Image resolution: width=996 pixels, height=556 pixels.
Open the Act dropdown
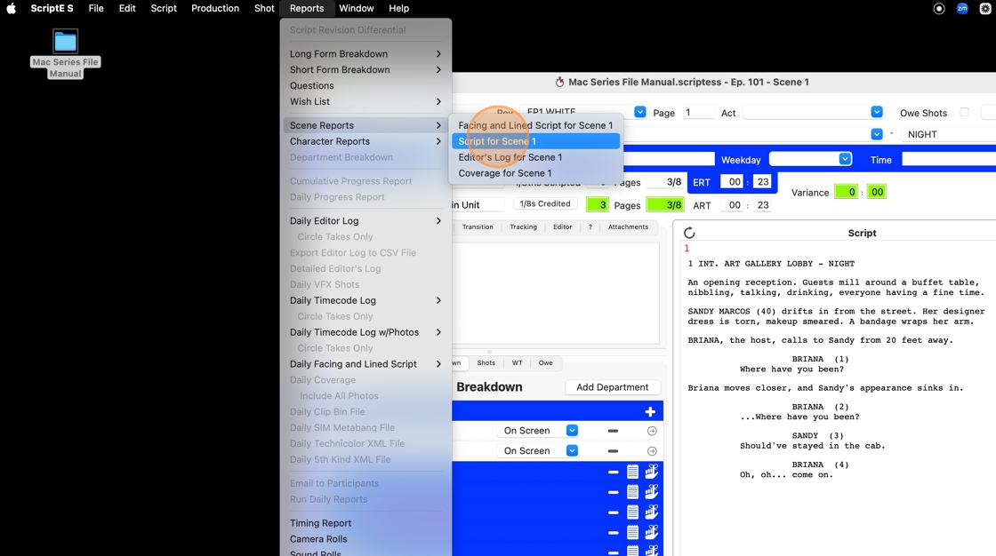click(876, 113)
